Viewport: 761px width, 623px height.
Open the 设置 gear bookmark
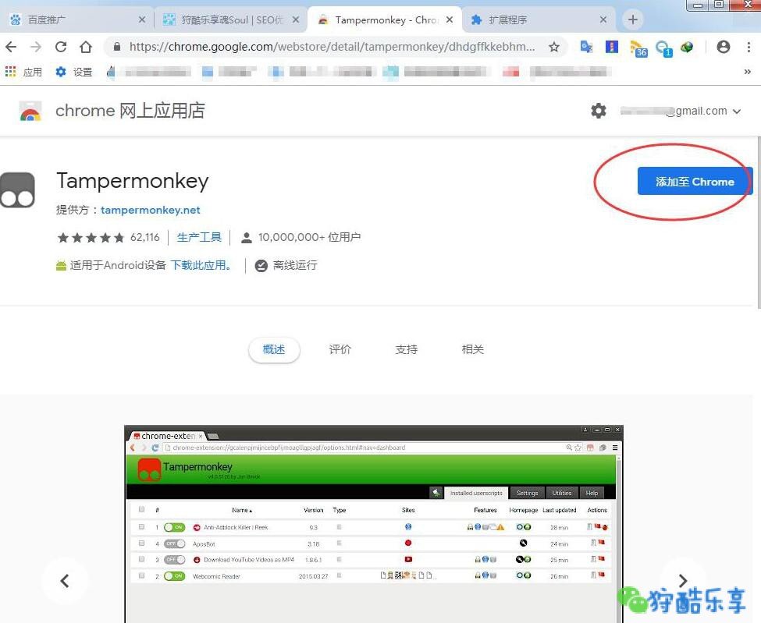pos(74,72)
